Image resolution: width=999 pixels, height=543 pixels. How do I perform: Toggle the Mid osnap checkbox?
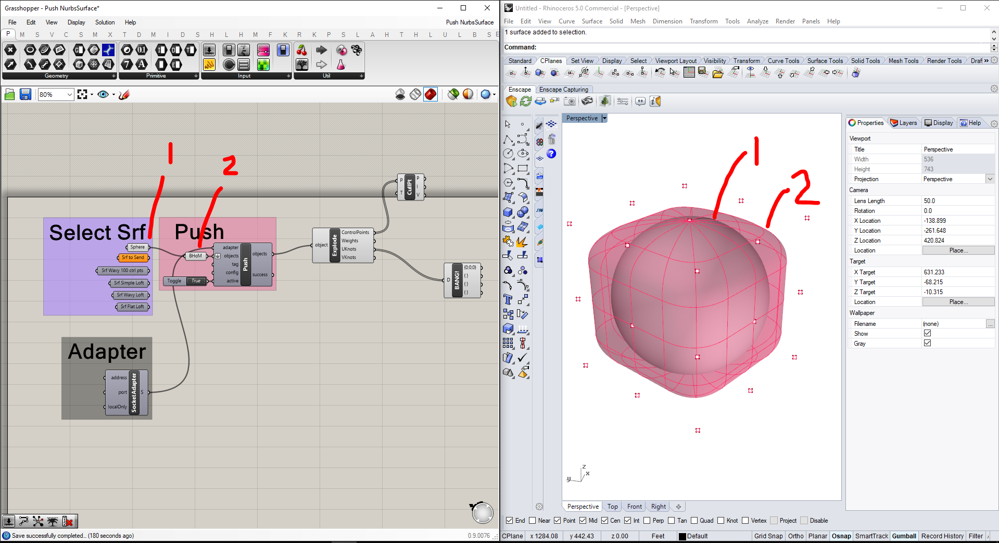coord(583,520)
